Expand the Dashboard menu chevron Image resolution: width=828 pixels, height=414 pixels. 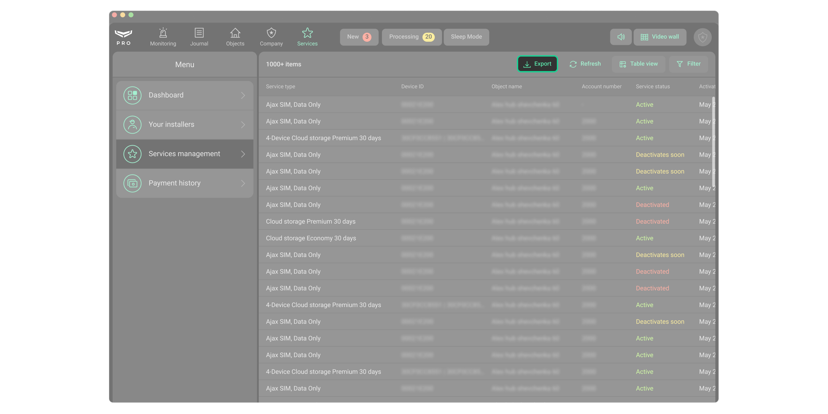[243, 96]
